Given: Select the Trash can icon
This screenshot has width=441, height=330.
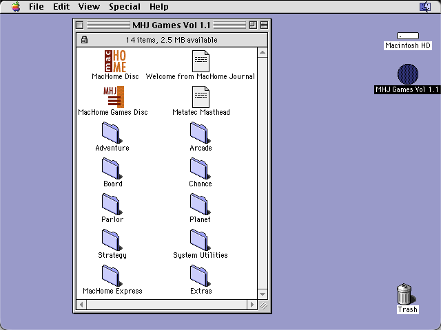Looking at the screenshot, I should (x=406, y=294).
